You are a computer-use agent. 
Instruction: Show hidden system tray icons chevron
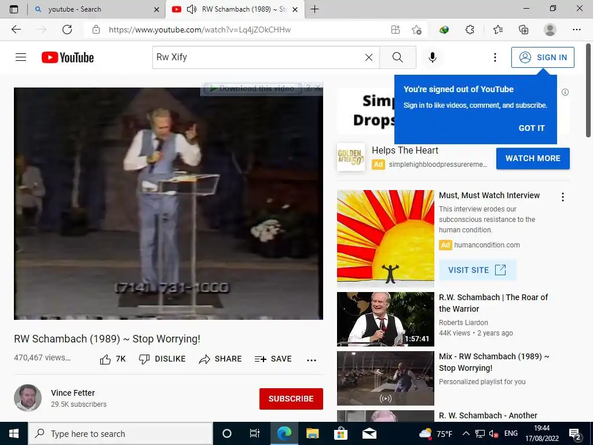466,433
